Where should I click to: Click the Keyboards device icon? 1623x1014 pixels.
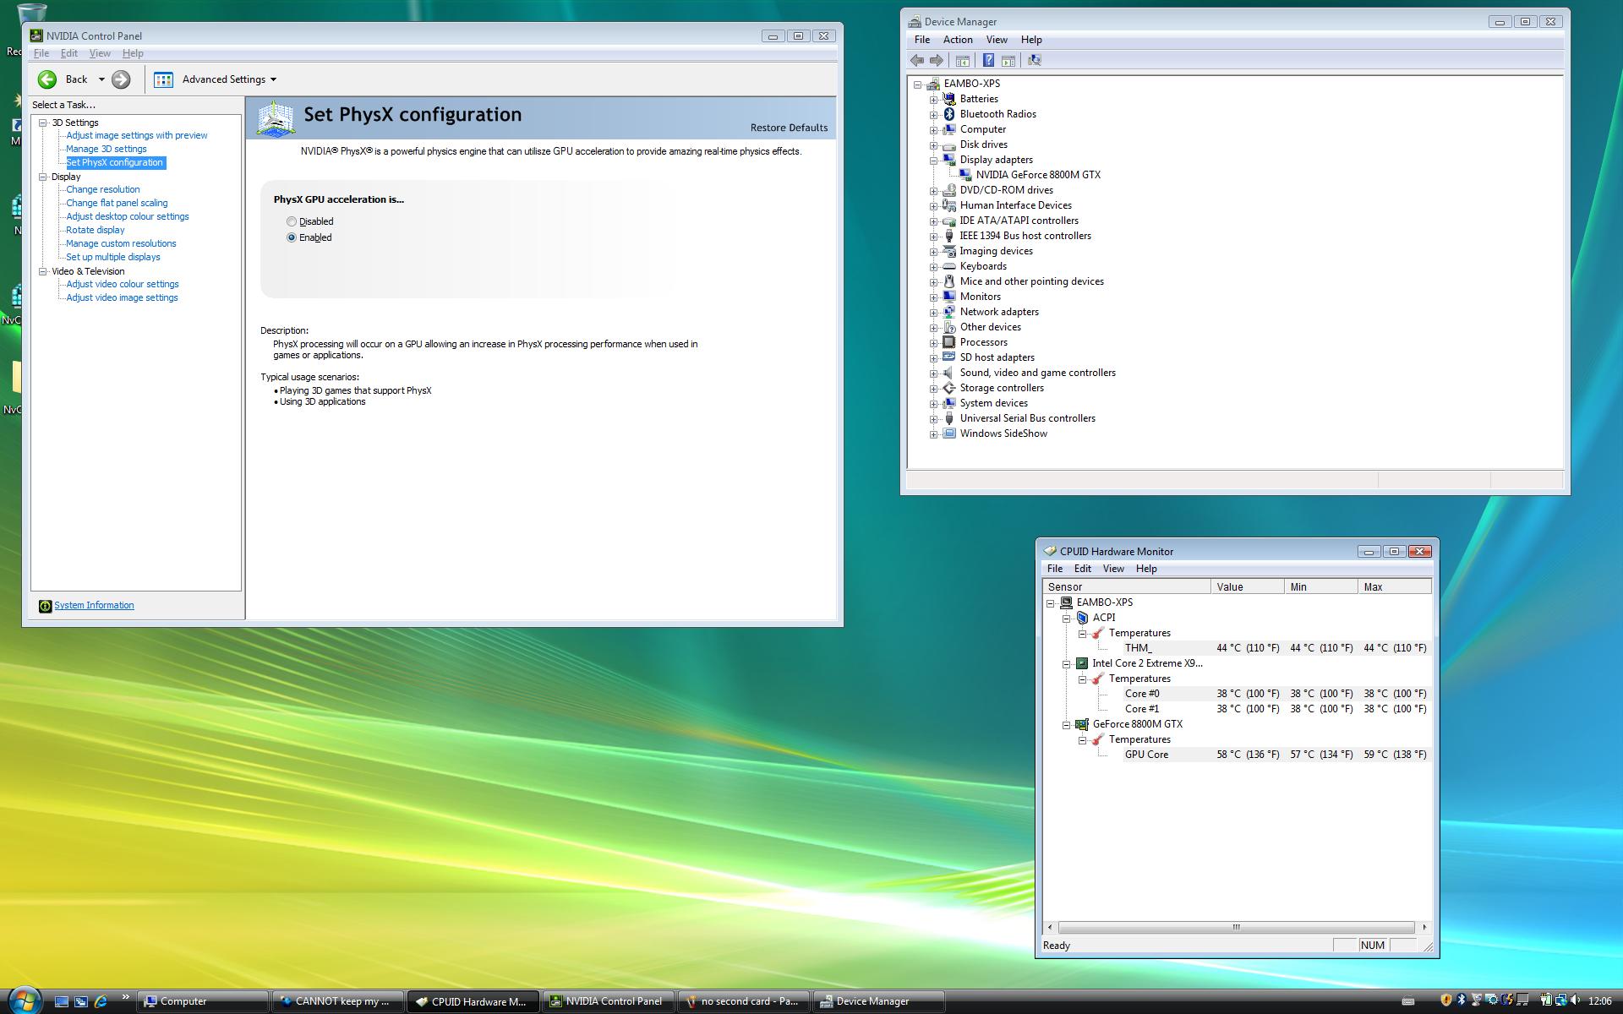pos(948,266)
